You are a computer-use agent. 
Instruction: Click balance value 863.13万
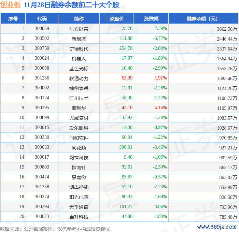228,168
